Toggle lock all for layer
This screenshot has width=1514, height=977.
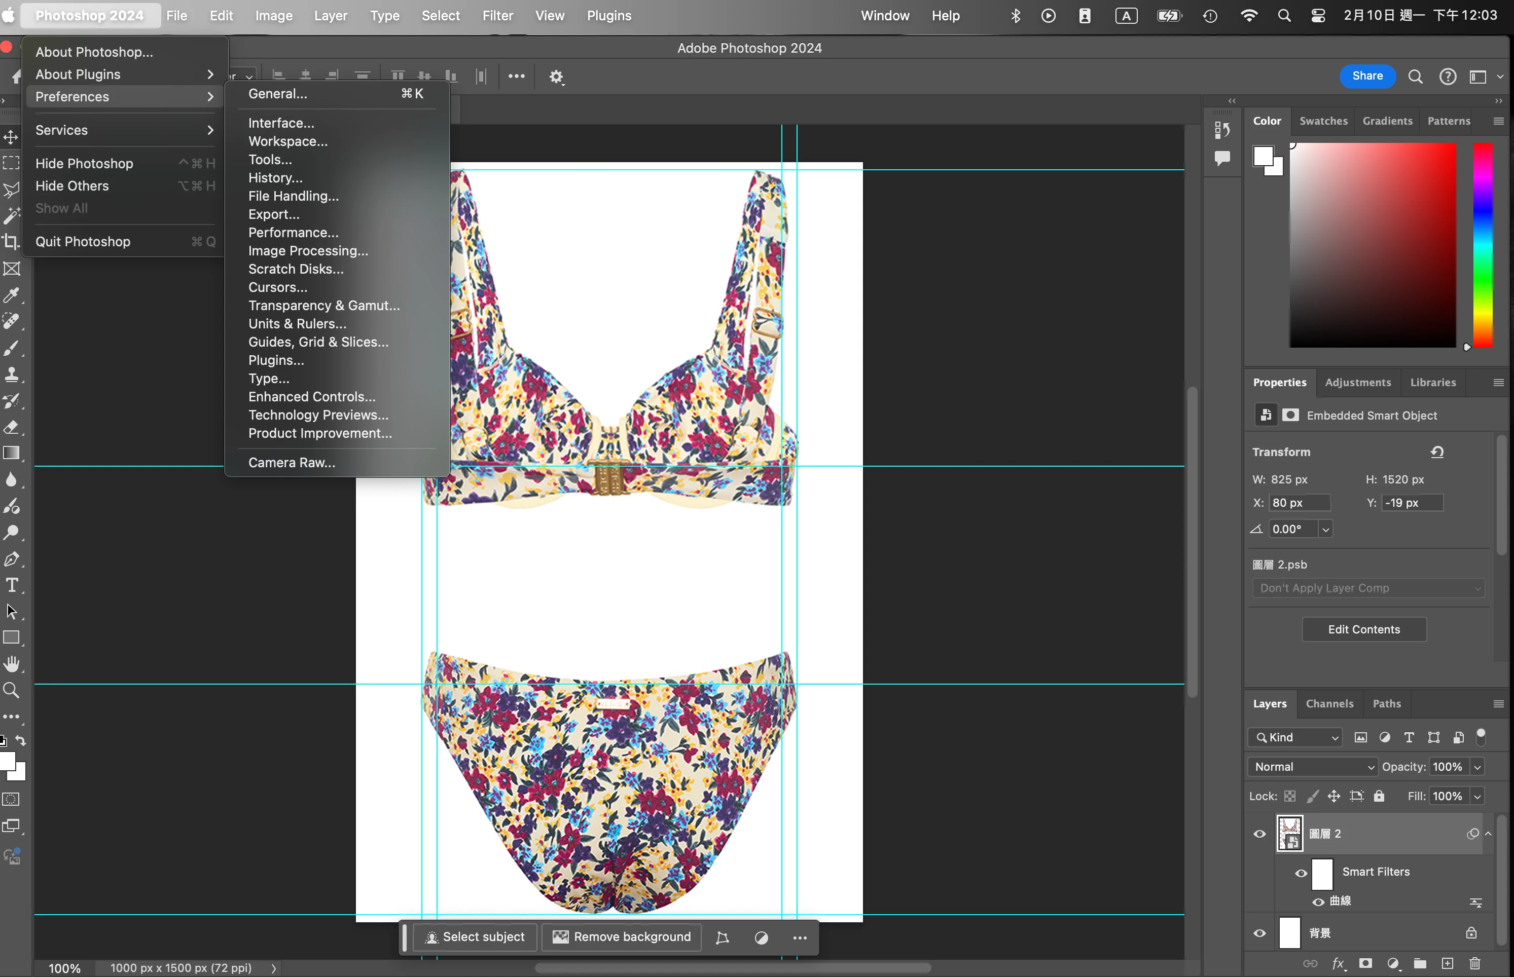point(1380,796)
